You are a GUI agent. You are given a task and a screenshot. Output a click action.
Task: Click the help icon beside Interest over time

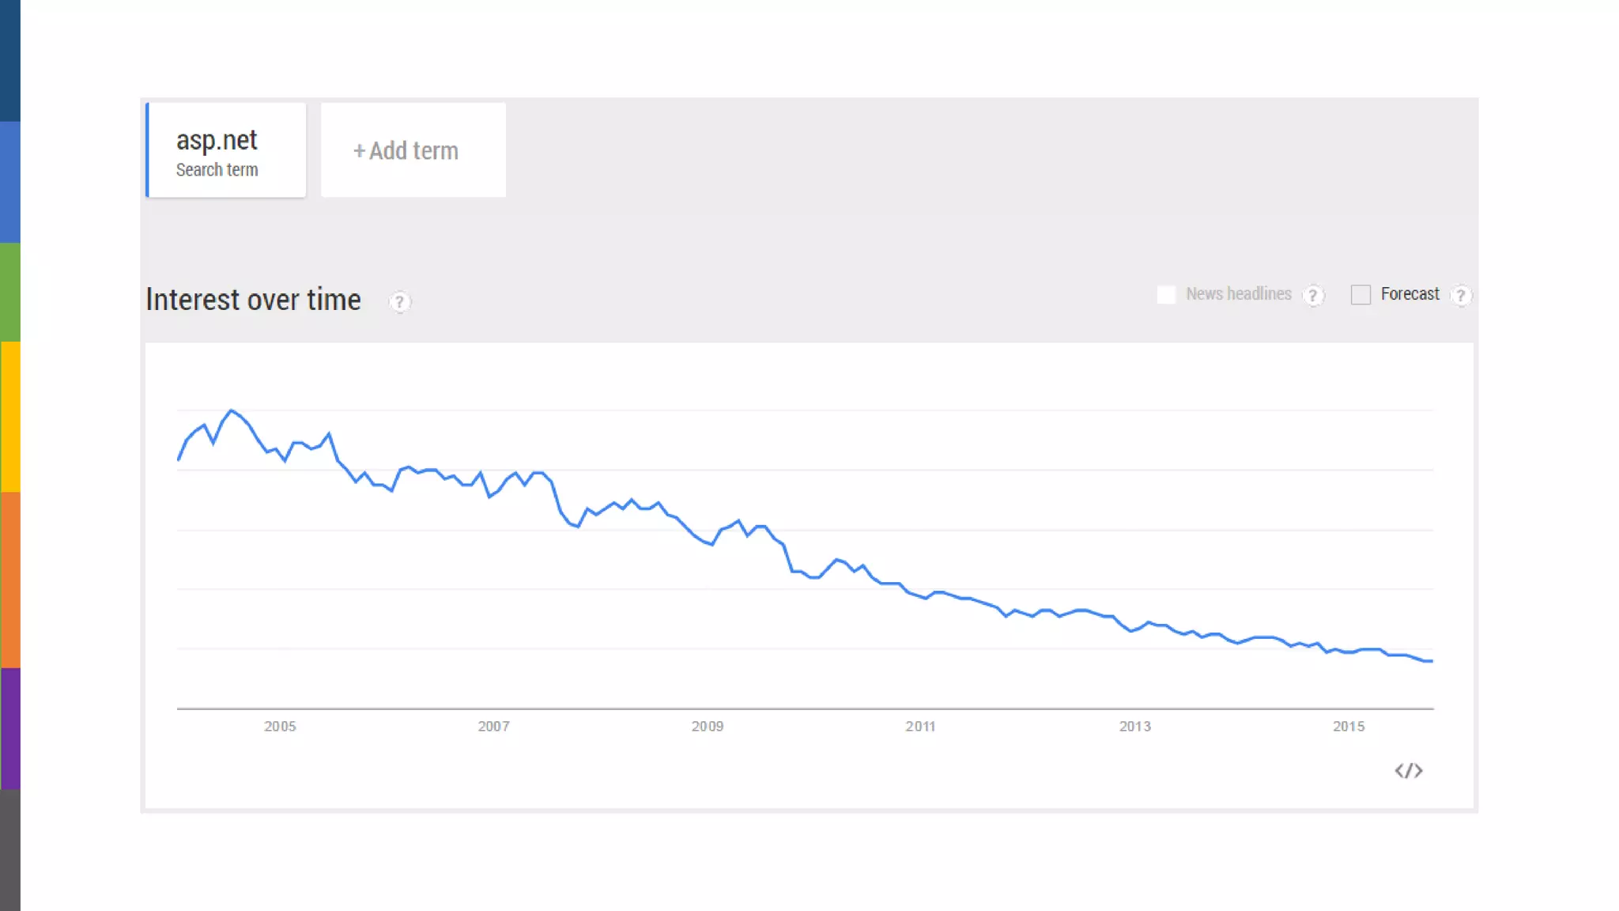(x=400, y=302)
